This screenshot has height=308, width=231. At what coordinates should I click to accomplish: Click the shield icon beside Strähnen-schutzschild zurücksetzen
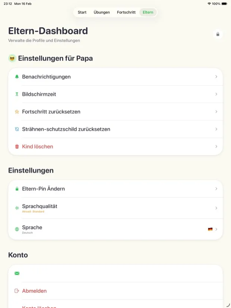(x=17, y=129)
